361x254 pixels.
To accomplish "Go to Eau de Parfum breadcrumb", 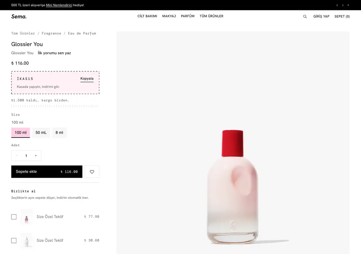I will coord(82,33).
